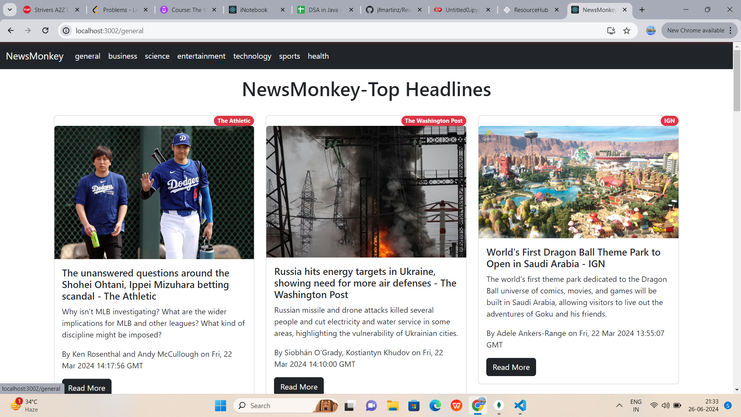The height and width of the screenshot is (417, 741).
Task: Open Visual Studio Code from the taskbar
Action: (520, 405)
